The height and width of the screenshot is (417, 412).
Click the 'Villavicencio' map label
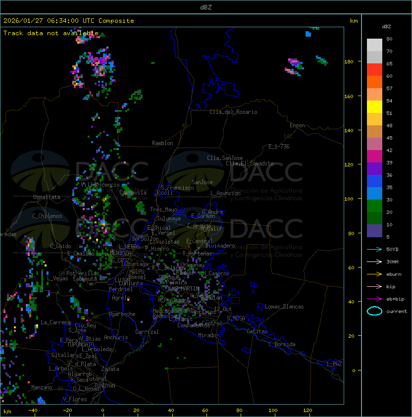(x=100, y=185)
